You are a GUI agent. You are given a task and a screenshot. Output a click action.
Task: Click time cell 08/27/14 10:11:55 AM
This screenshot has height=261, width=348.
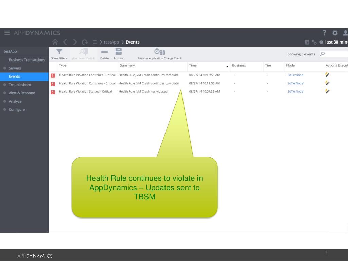point(205,83)
